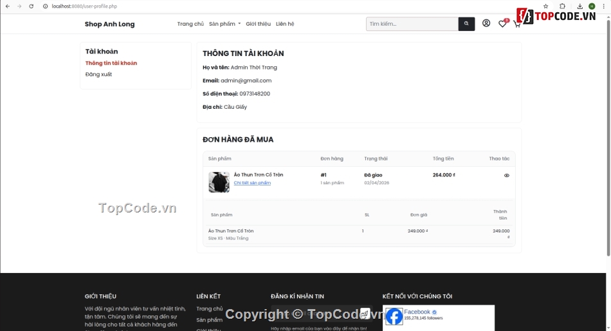Open the wishlist heart icon
This screenshot has width=611, height=331.
[503, 24]
